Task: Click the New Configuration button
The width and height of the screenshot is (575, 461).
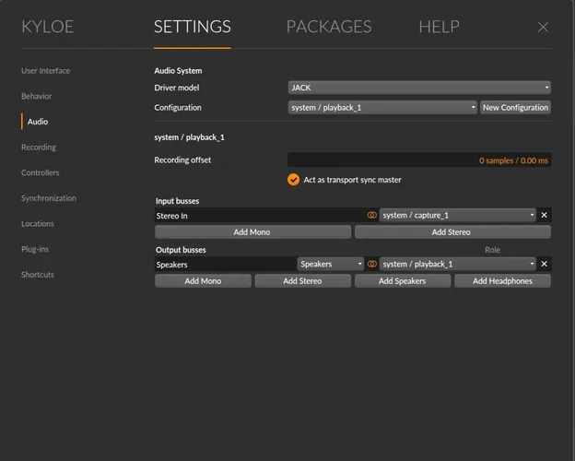Action: [x=515, y=108]
